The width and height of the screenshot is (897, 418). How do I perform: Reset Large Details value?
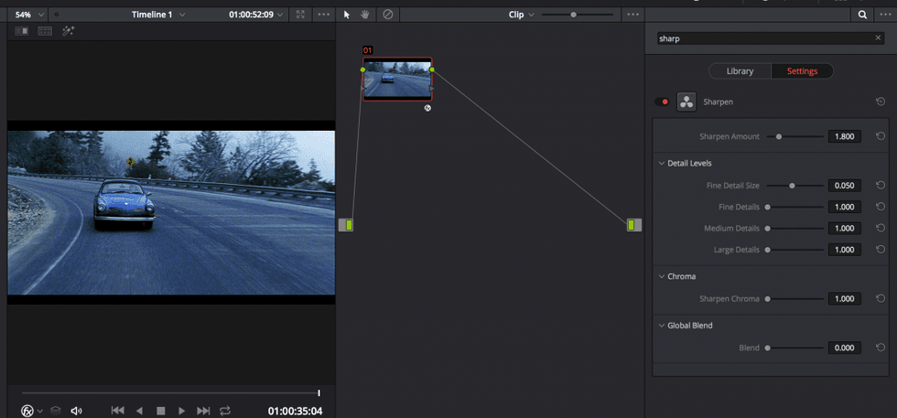click(881, 250)
